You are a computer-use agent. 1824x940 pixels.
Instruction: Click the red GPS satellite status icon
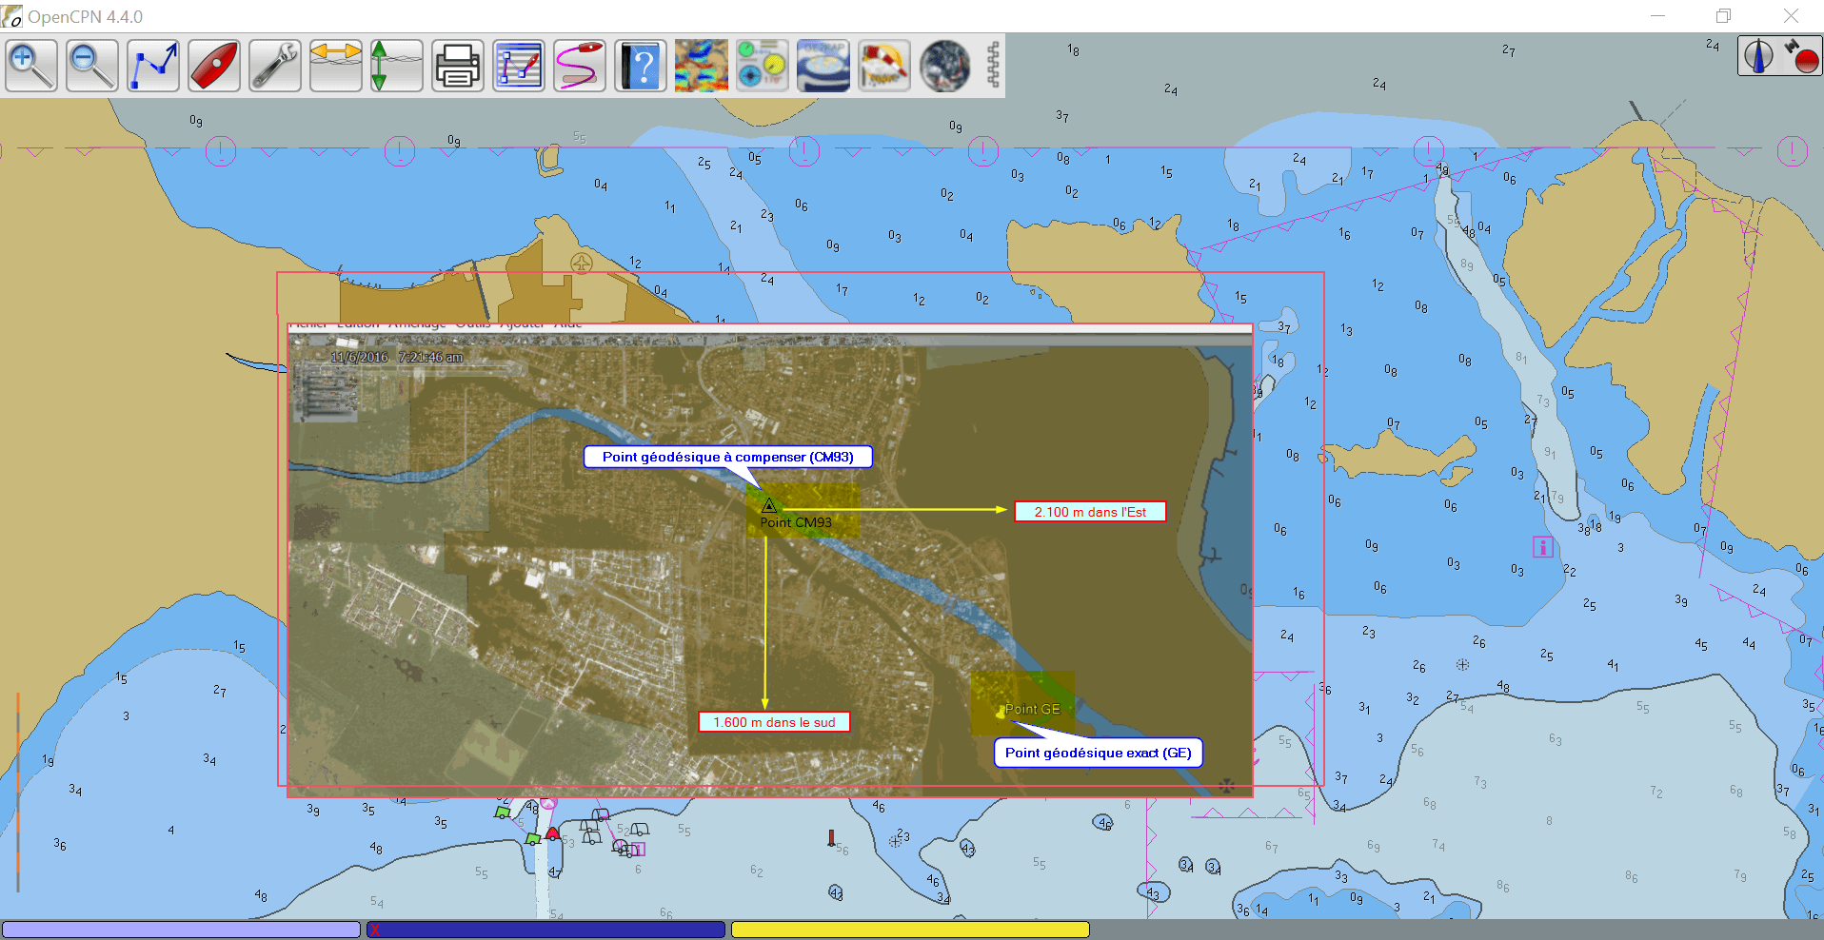(x=1801, y=56)
